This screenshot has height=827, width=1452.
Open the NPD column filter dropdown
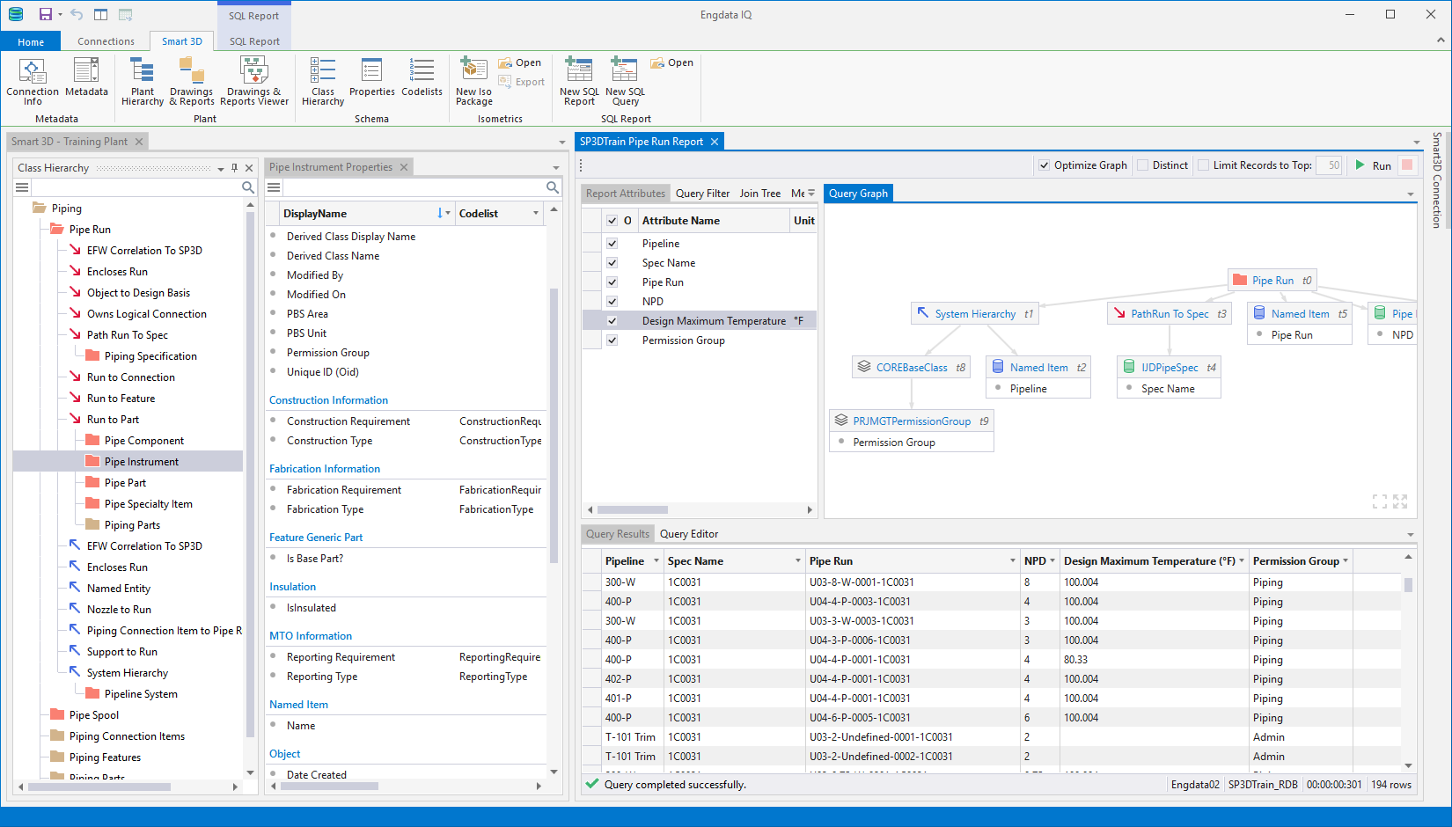click(1052, 561)
